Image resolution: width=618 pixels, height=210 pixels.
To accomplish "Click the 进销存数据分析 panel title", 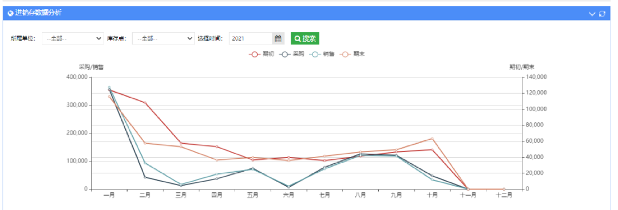I will click(x=38, y=13).
